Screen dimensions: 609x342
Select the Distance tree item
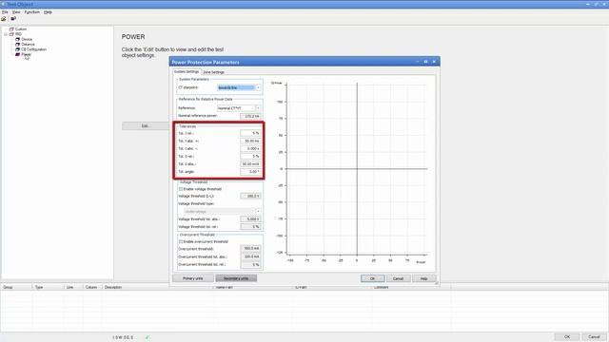(x=28, y=45)
